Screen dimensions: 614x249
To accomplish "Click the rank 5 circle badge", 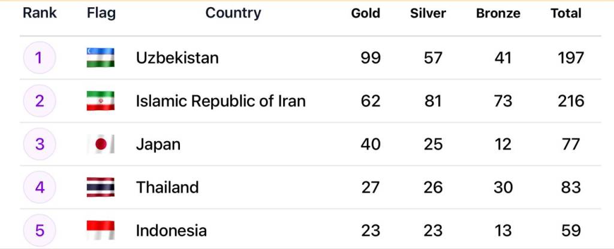I will 39,230.
